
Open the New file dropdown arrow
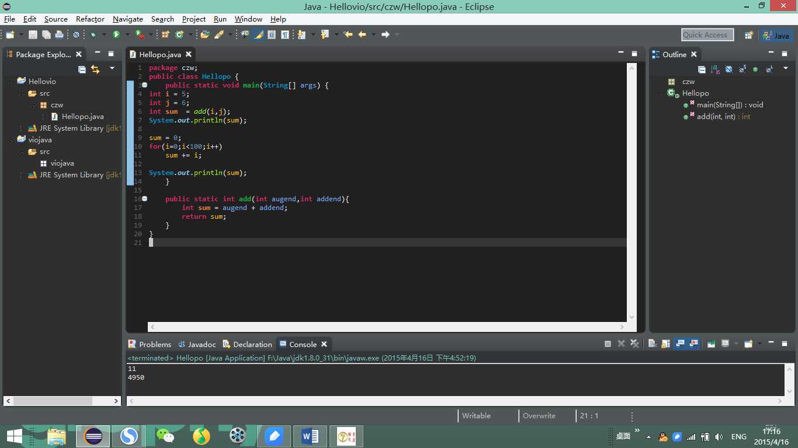pos(21,34)
